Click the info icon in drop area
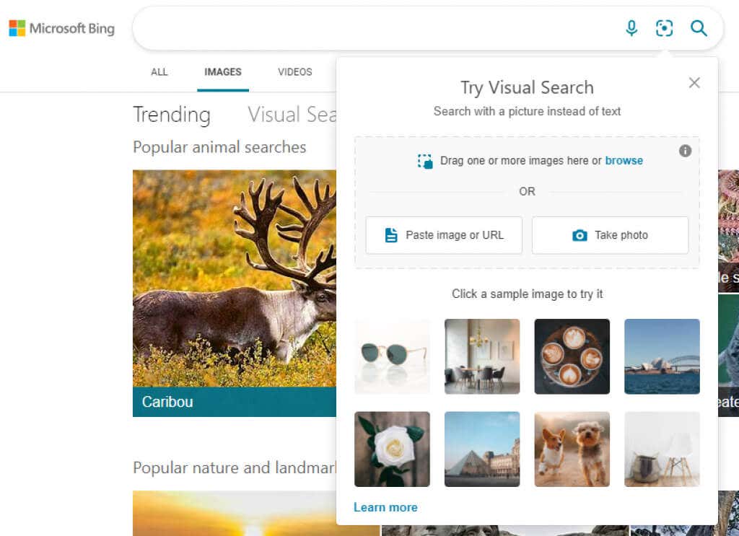The width and height of the screenshot is (739, 536). click(685, 151)
